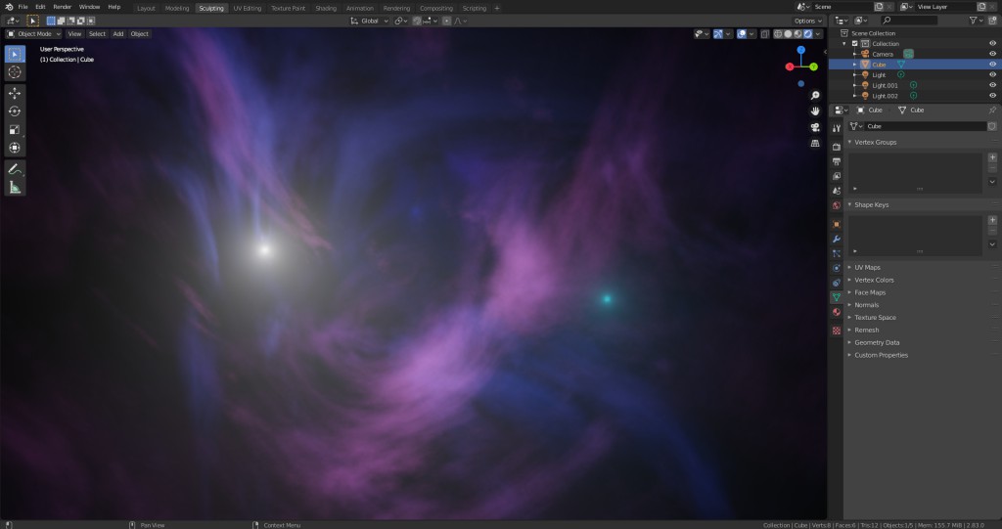Choose the Annotate pencil tool

[x=16, y=169]
